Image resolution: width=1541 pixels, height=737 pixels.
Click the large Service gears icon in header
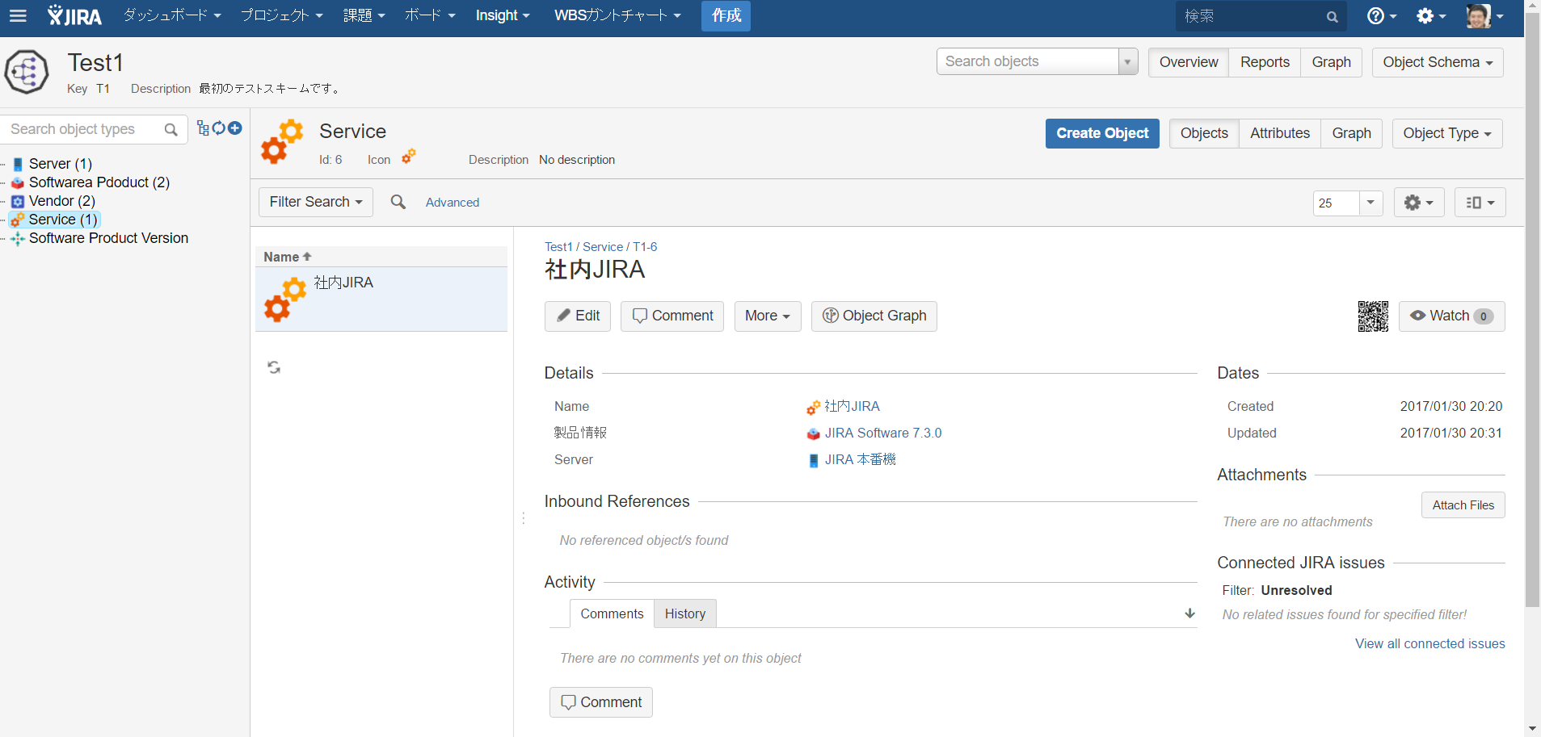282,142
